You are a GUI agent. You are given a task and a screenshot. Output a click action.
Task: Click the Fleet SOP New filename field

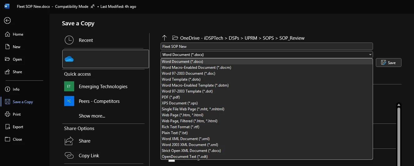[266, 46]
